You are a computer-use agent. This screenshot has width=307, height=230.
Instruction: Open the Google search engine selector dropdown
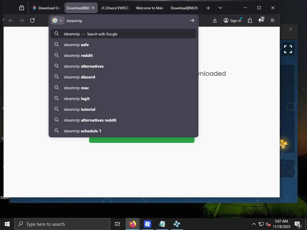click(57, 21)
